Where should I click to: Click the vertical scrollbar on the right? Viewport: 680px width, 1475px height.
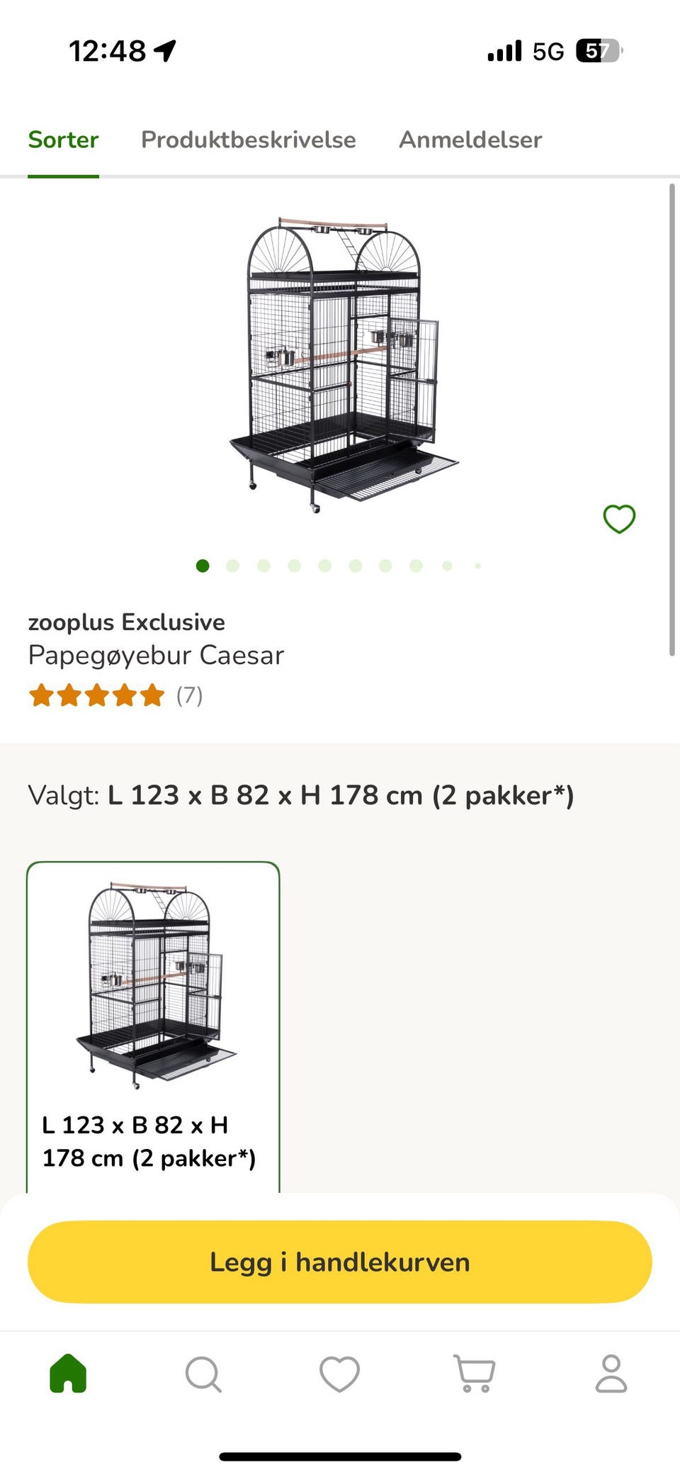pyautogui.click(x=672, y=420)
